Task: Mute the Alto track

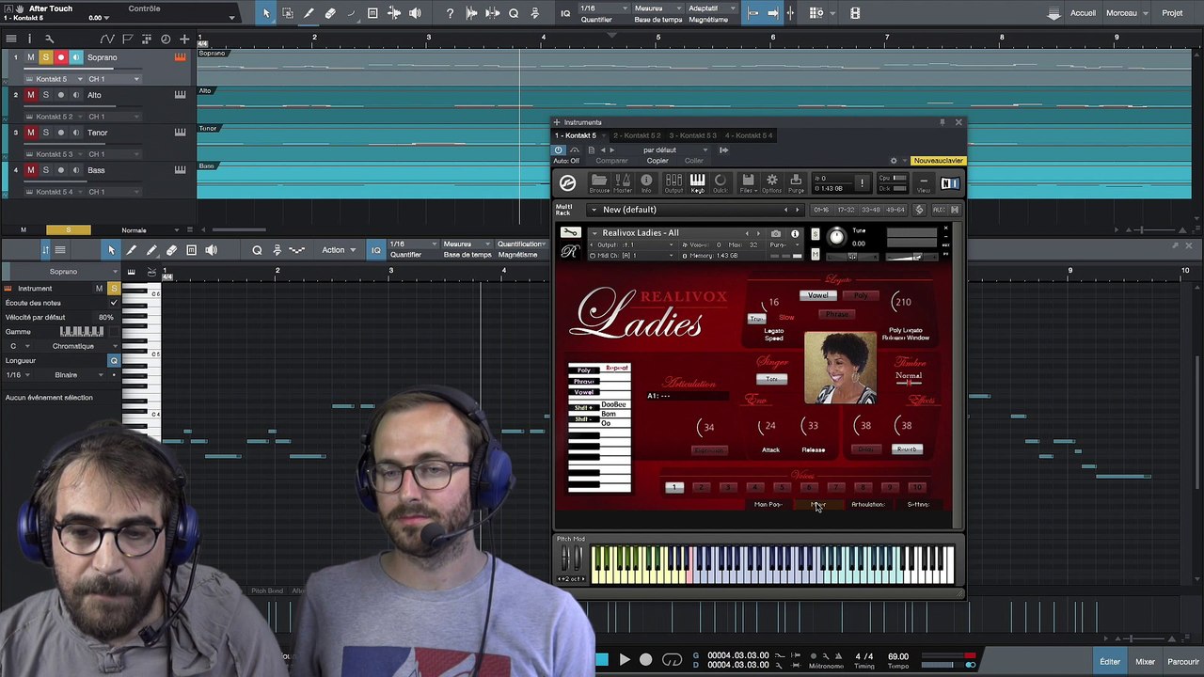Action: pos(30,95)
